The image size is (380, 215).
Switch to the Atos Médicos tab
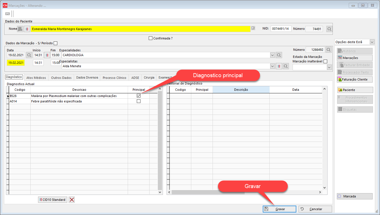pos(36,78)
